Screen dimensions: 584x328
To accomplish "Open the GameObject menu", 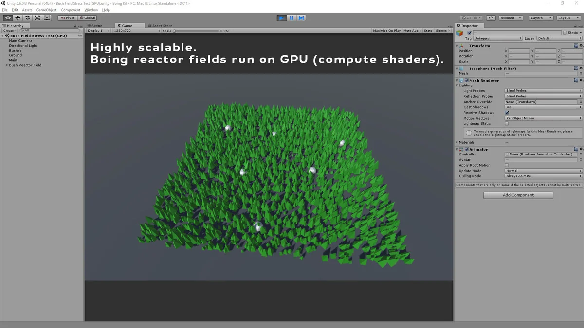I will click(46, 10).
